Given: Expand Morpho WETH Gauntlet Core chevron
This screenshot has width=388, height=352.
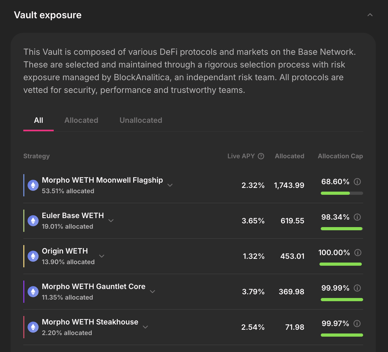Looking at the screenshot, I should (152, 292).
